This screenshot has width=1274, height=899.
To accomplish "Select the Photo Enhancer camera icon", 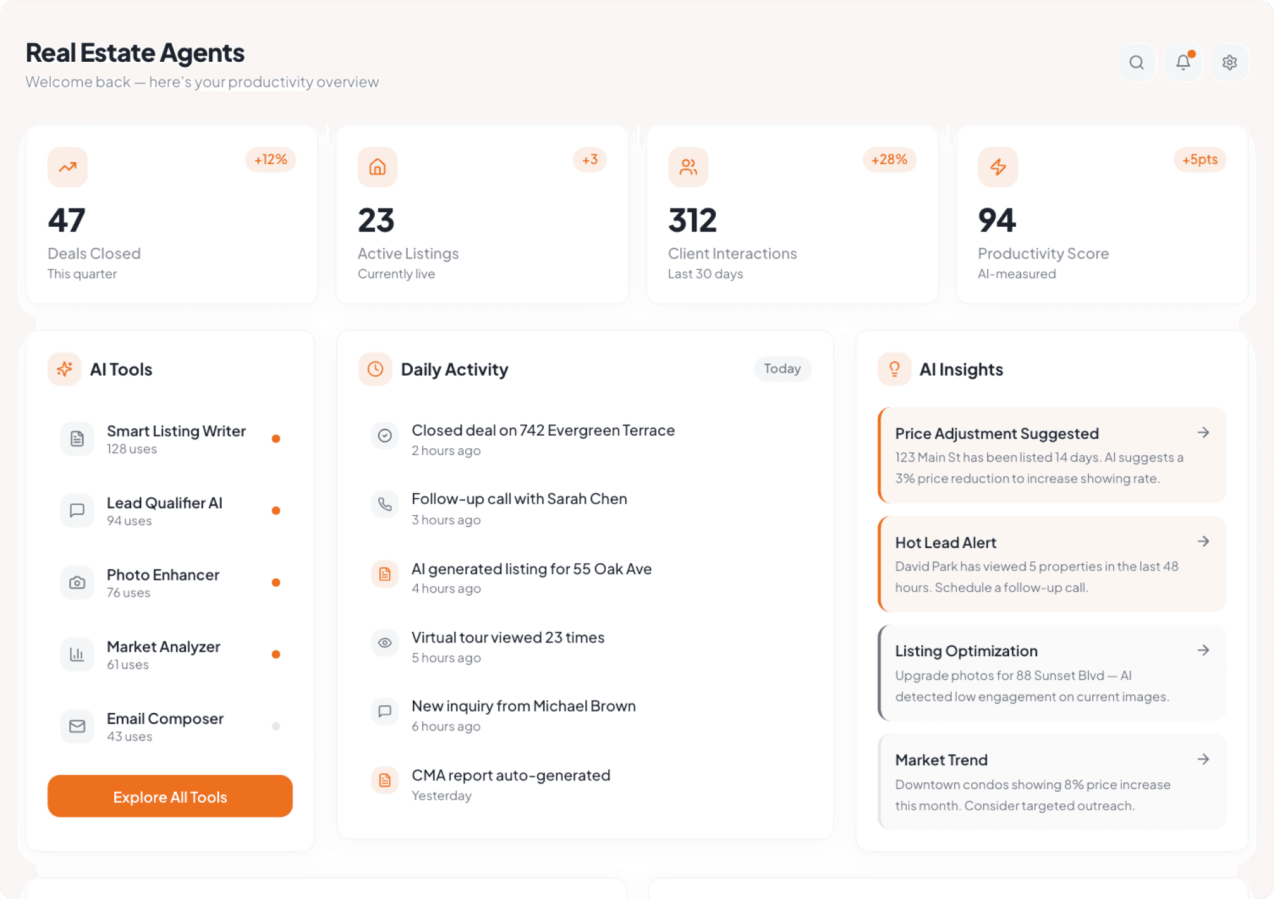I will [77, 582].
